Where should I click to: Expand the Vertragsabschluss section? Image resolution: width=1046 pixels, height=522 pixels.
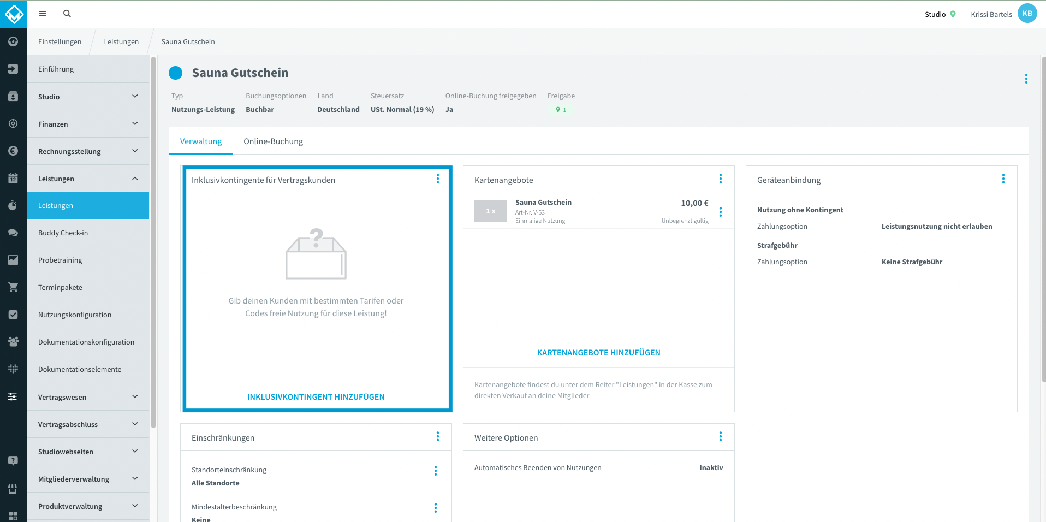[88, 424]
